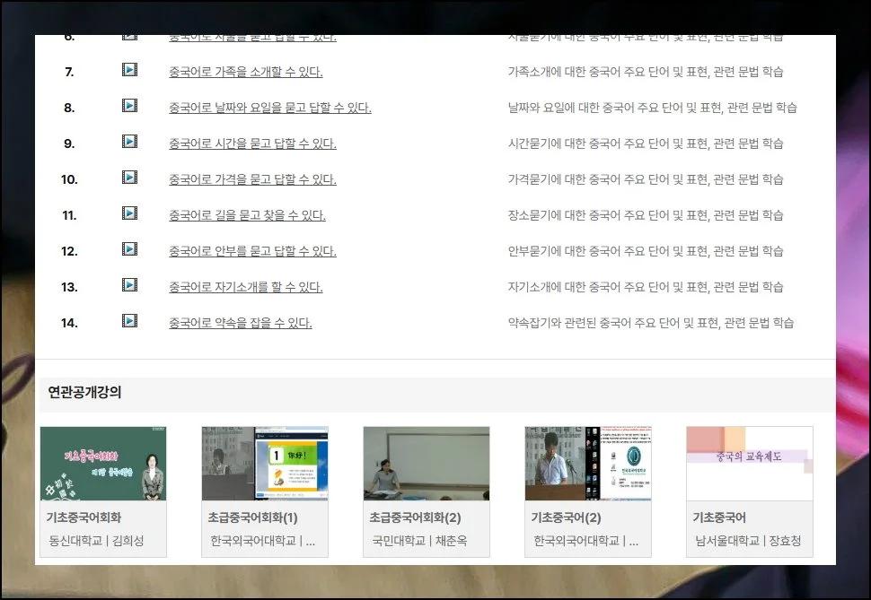Open the 기초중국어회화 course thumbnail
Image resolution: width=871 pixels, height=600 pixels.
tap(103, 464)
